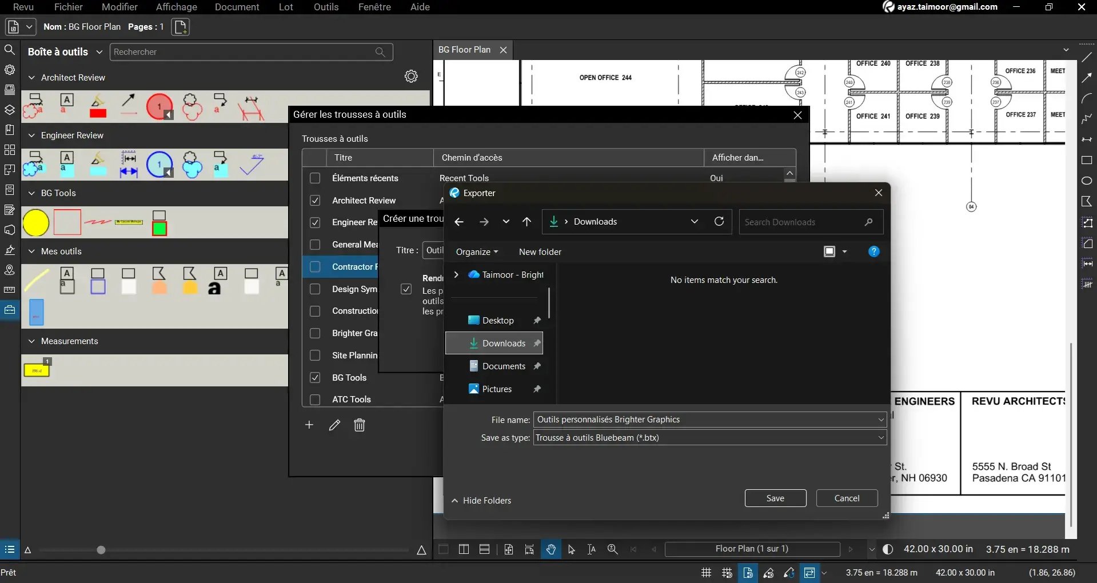Select the Hand pan tool in status bar
Image resolution: width=1097 pixels, height=583 pixels.
pos(551,549)
